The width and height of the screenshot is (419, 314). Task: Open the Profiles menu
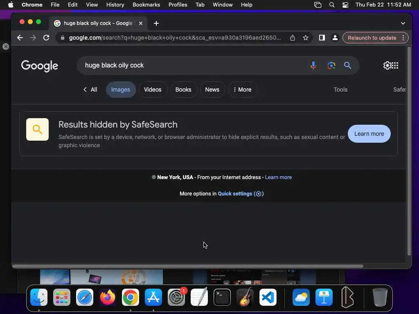pyautogui.click(x=178, y=5)
